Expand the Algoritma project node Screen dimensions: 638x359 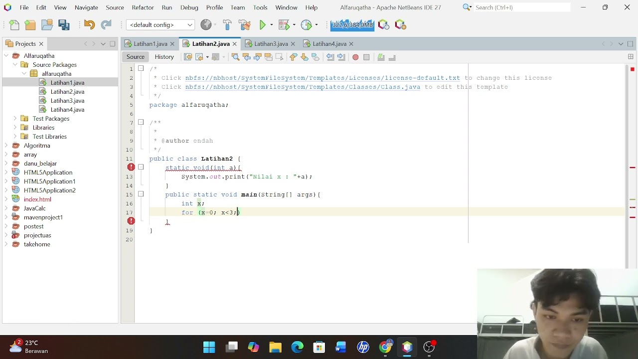6,146
